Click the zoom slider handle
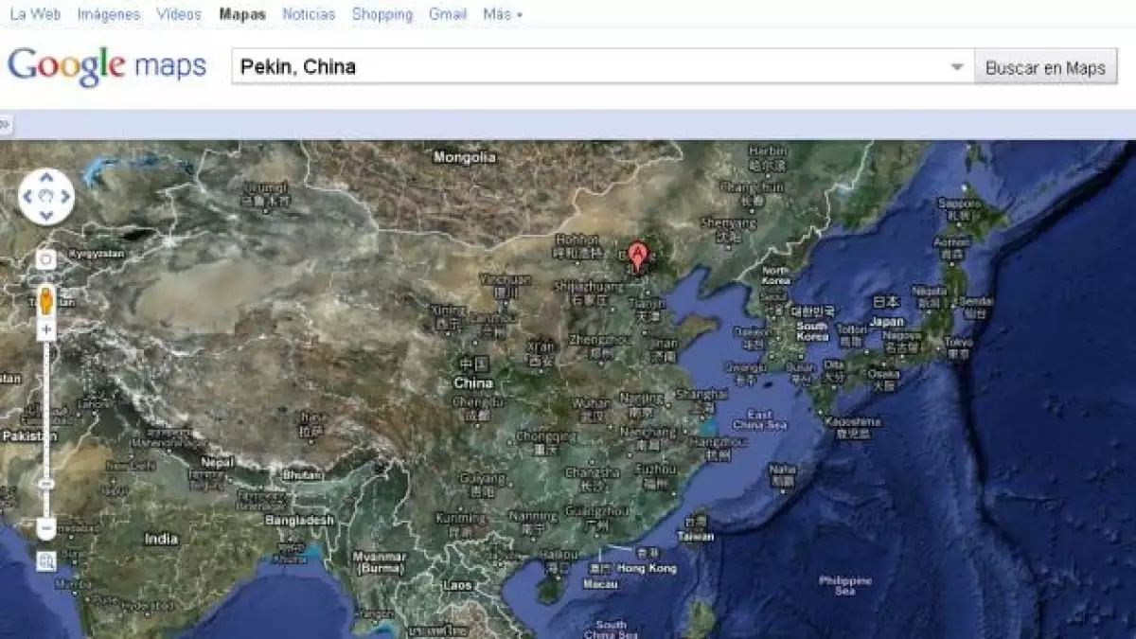Viewport: 1136px width, 639px height. [x=46, y=484]
